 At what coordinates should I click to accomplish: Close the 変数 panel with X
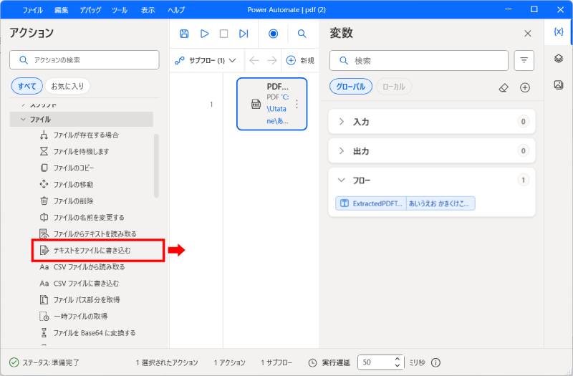point(528,34)
